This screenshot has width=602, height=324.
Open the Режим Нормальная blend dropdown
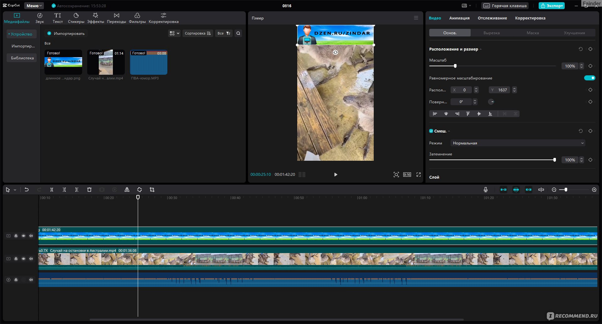click(x=518, y=143)
